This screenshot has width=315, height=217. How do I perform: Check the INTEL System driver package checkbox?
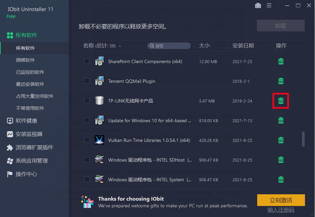87,179
